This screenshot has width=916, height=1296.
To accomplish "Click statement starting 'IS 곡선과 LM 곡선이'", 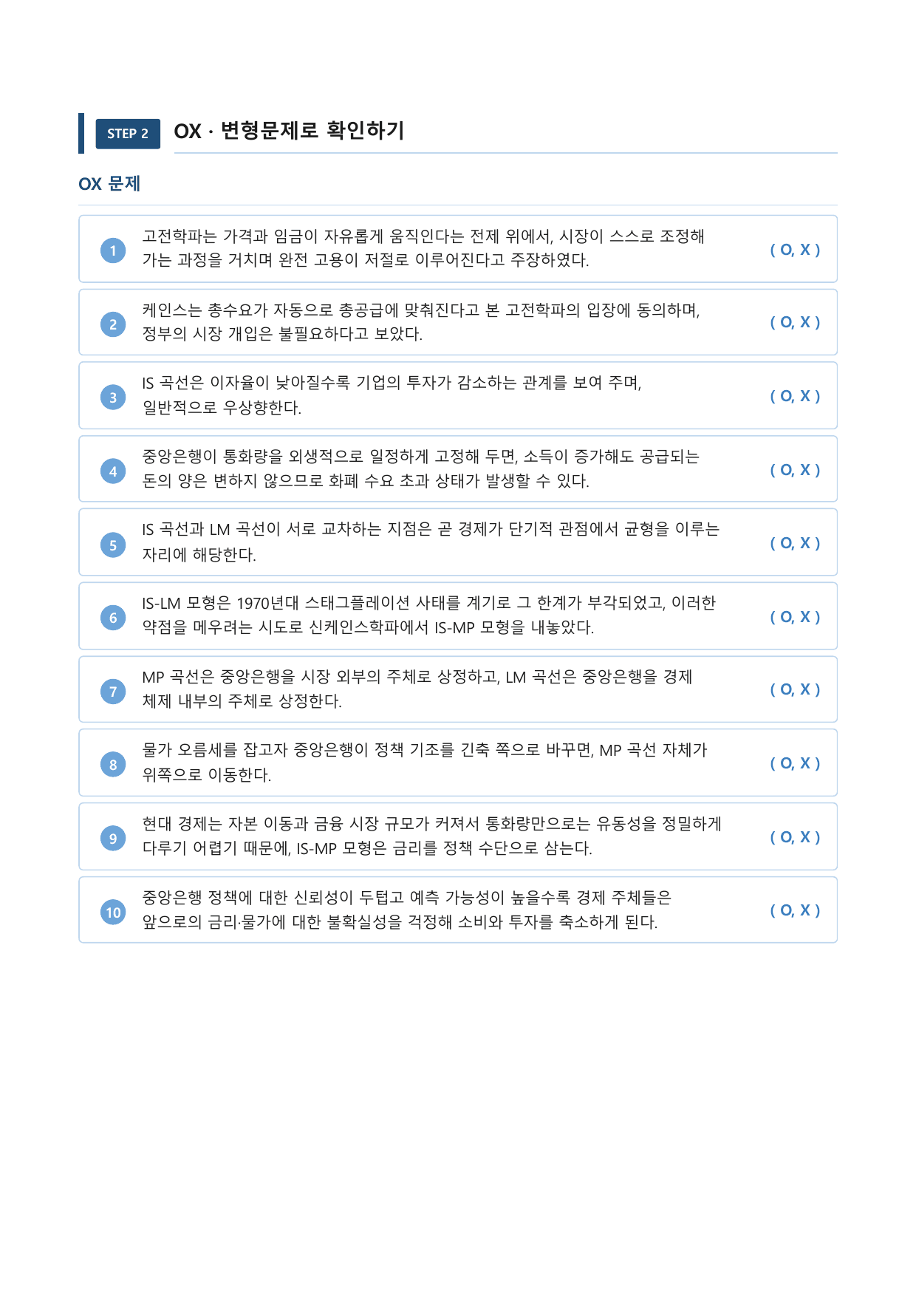I will click(x=431, y=542).
